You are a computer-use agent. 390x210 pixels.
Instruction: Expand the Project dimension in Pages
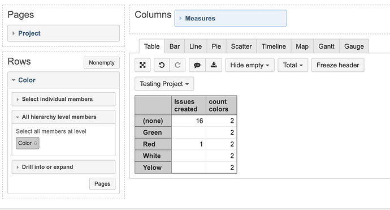pos(63,33)
